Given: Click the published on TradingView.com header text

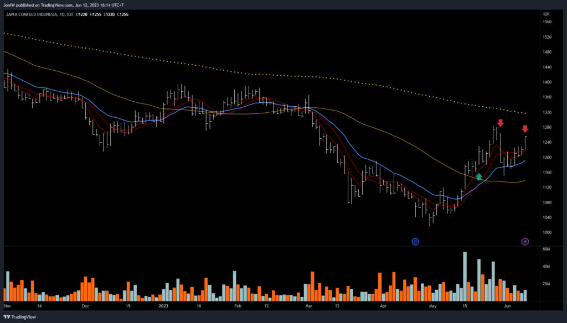Looking at the screenshot, I should 63,4.
